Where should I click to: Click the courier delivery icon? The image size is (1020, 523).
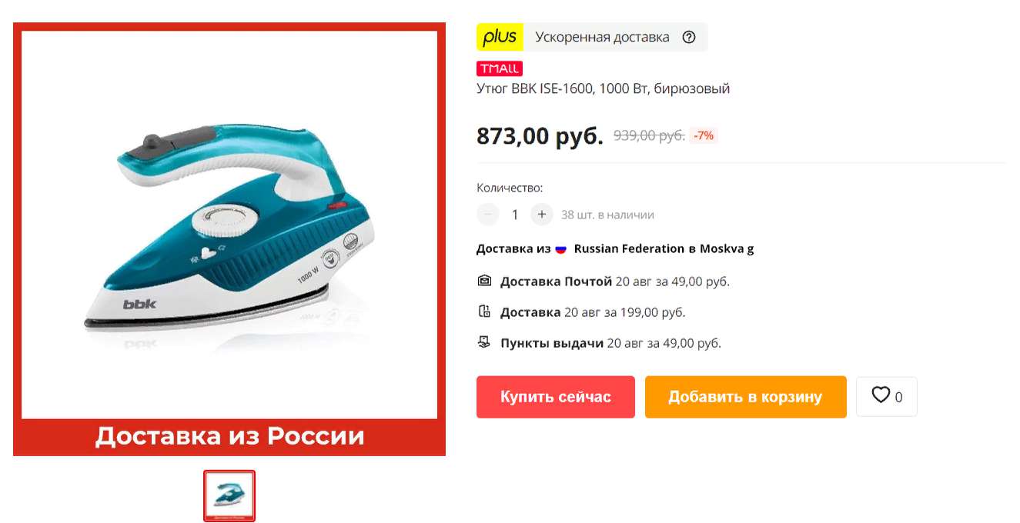pos(484,311)
